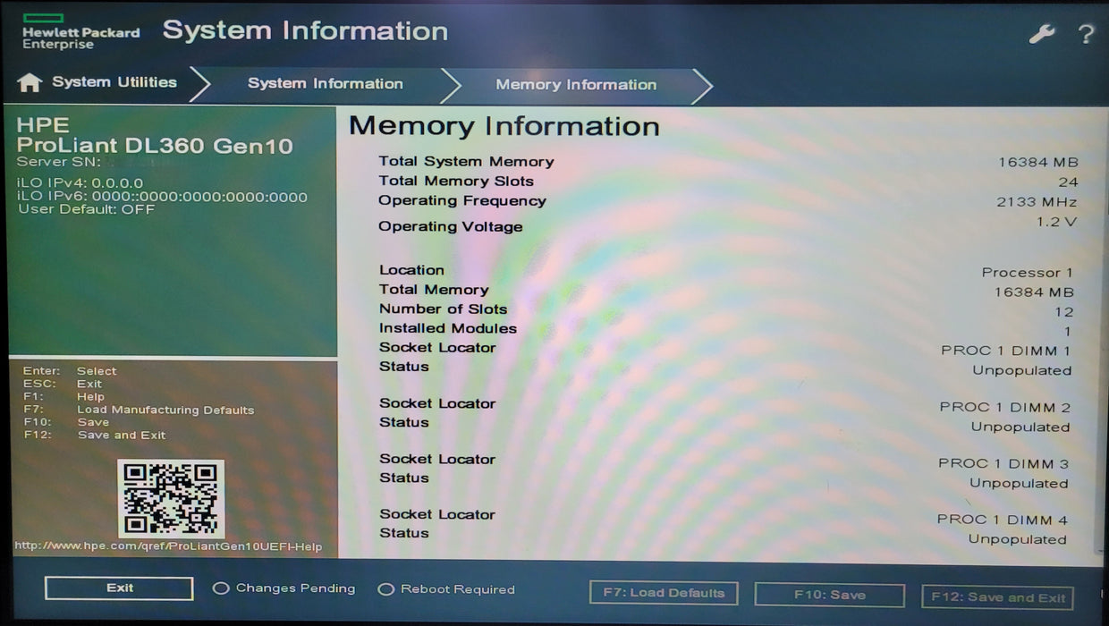Image resolution: width=1109 pixels, height=626 pixels.
Task: Click the F1 Help key hint
Action: 64,397
